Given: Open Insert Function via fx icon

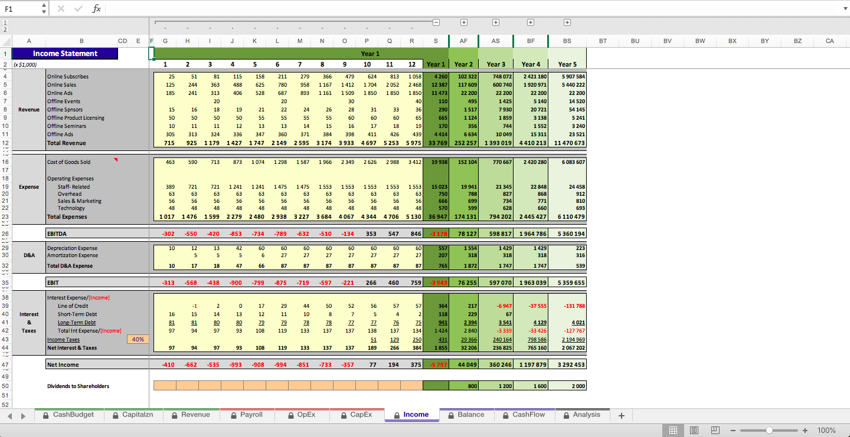Looking at the screenshot, I should coord(97,9).
